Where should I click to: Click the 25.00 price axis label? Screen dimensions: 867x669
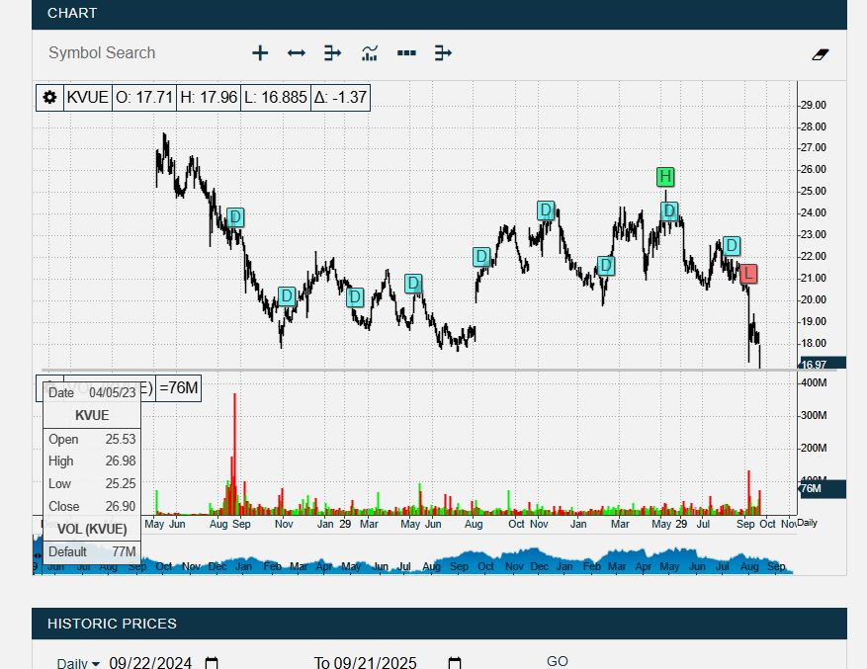click(813, 192)
